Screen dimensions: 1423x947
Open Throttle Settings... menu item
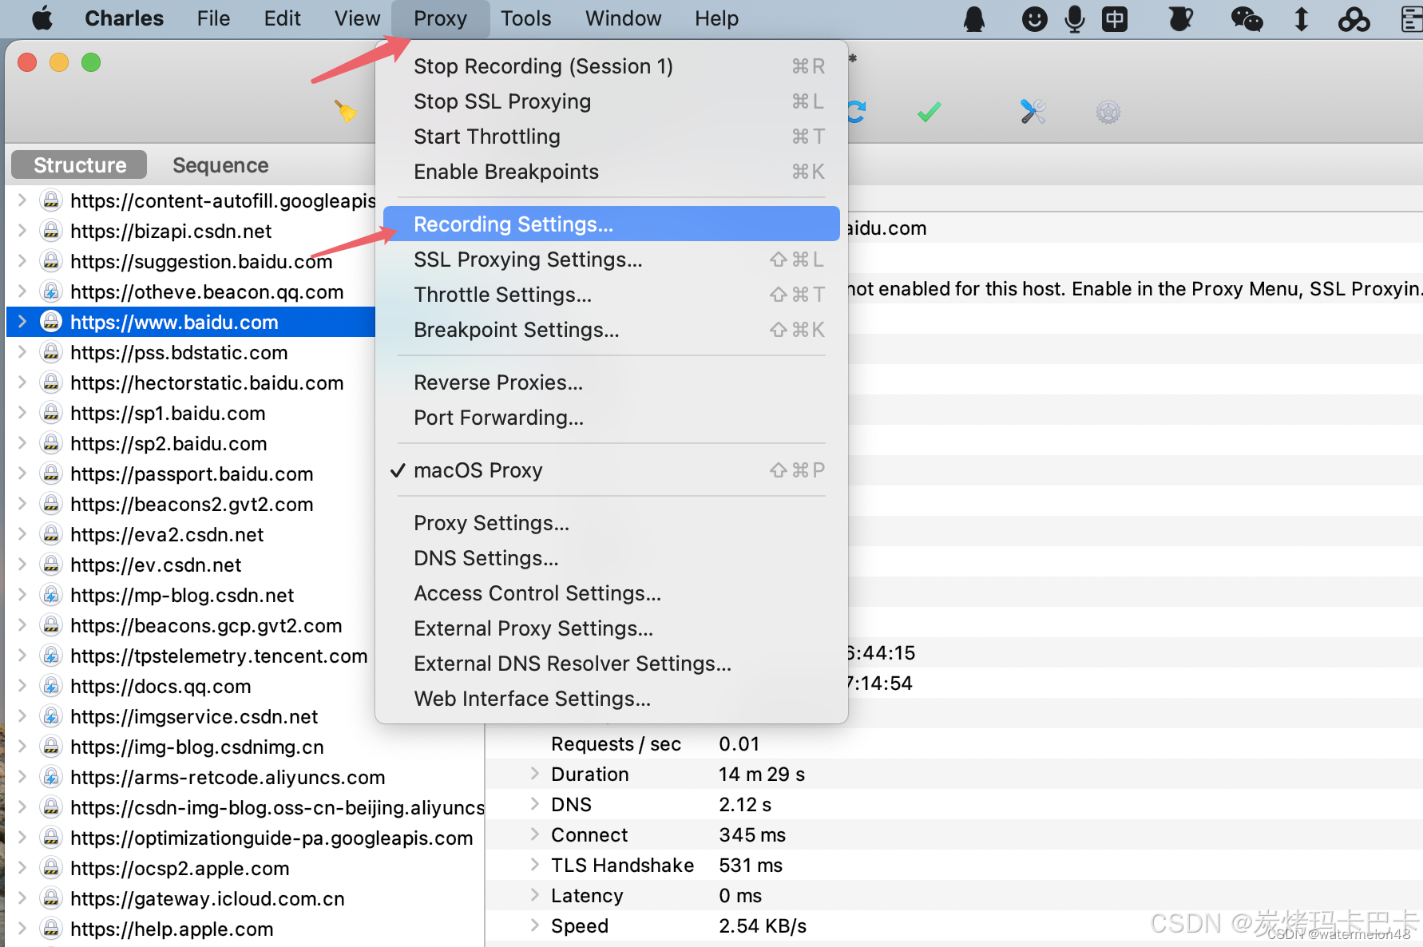[x=611, y=295]
